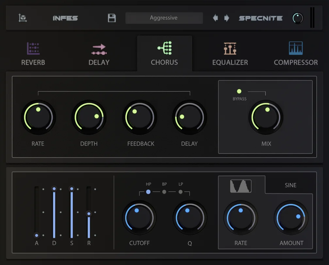This screenshot has width=329, height=265.
Task: Select the LP filter type
Action: coord(180,192)
